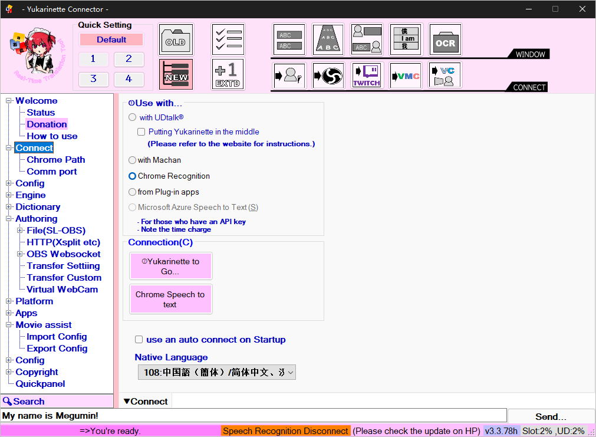Expand the Dictionary tree node
596x437 pixels.
click(9, 207)
